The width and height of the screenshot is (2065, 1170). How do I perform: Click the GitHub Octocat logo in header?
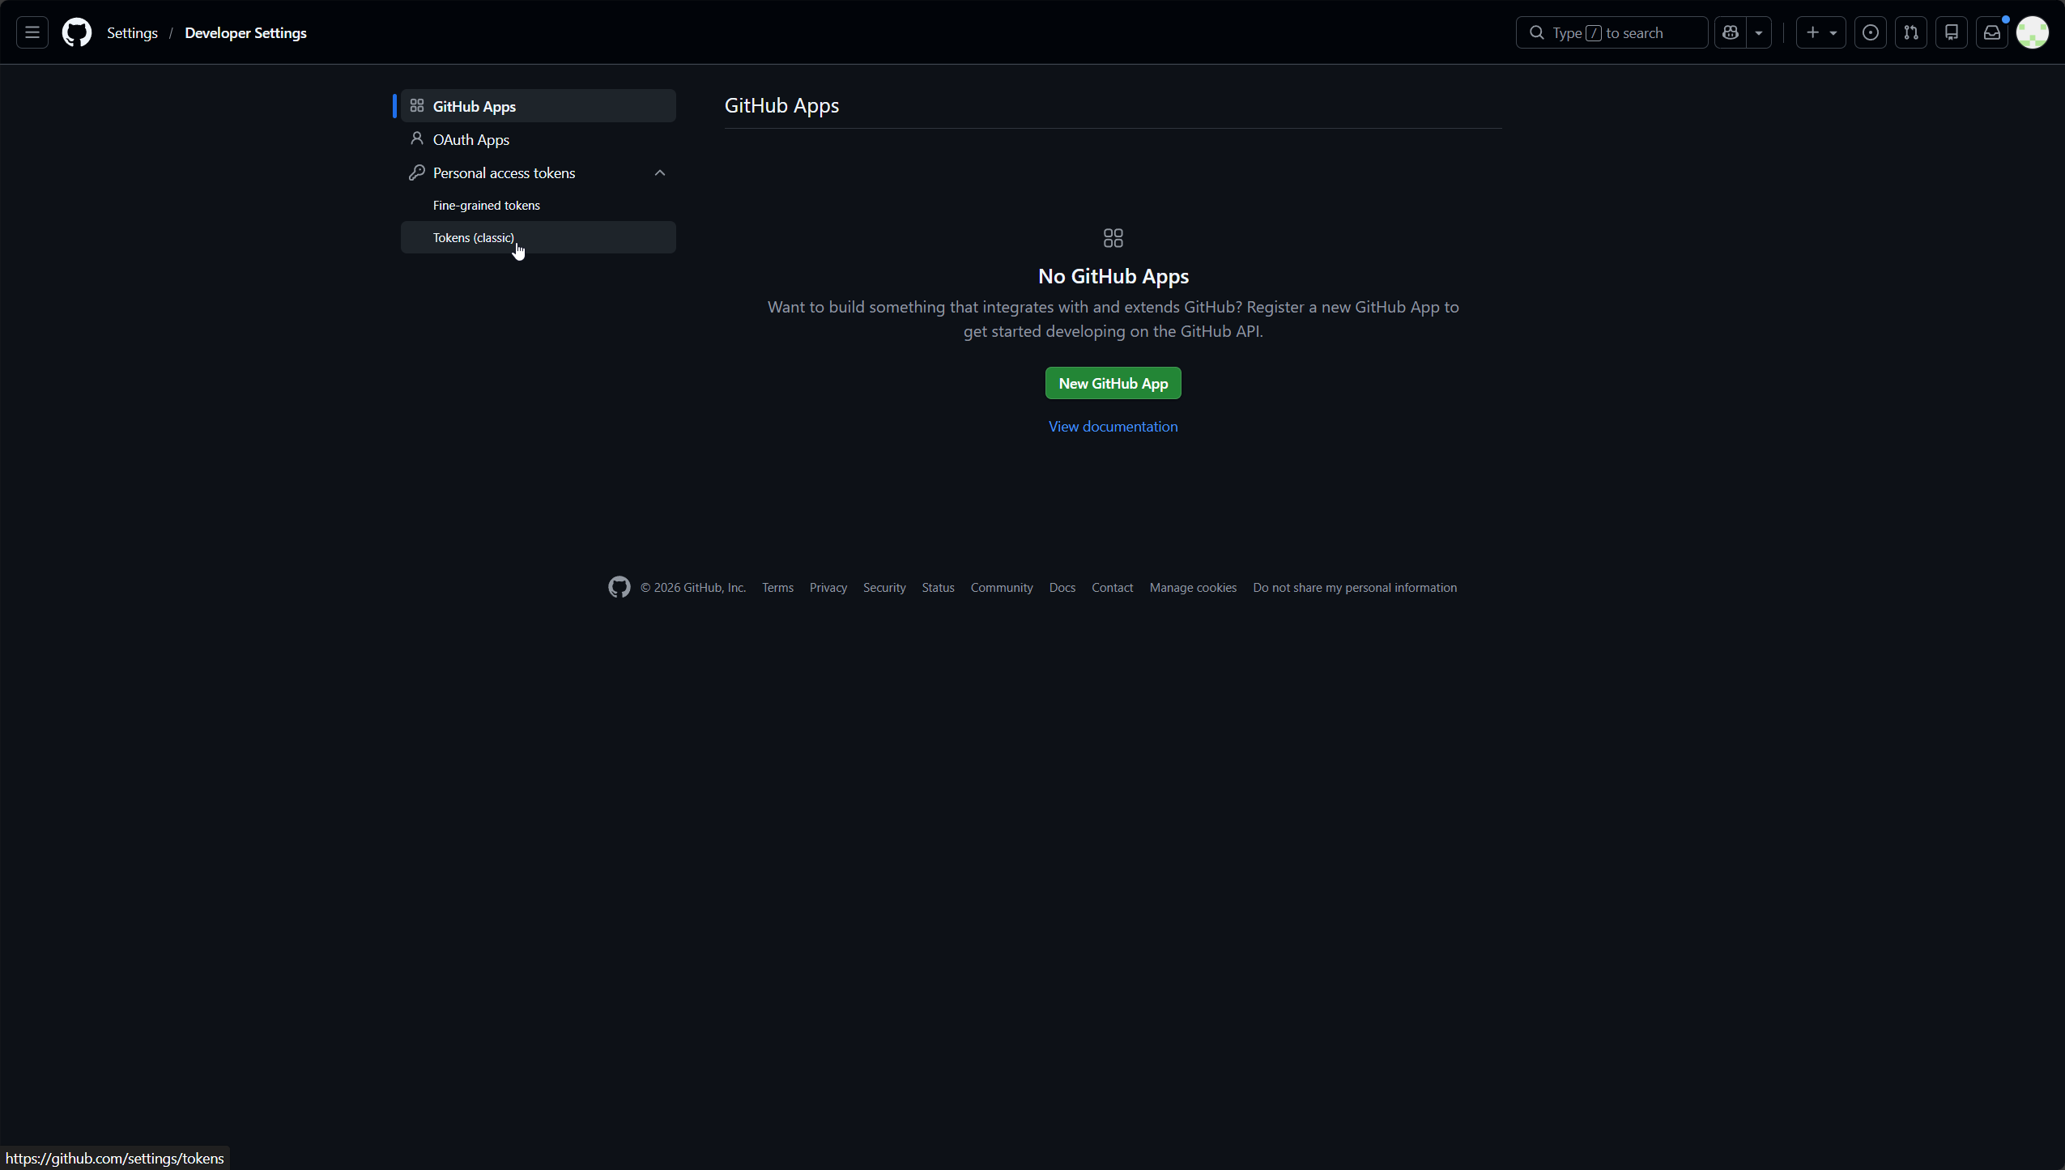click(77, 32)
